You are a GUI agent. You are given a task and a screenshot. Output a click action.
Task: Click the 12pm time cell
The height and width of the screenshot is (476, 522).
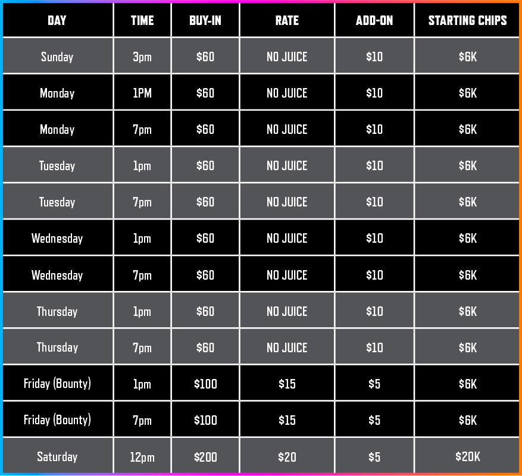tap(142, 456)
